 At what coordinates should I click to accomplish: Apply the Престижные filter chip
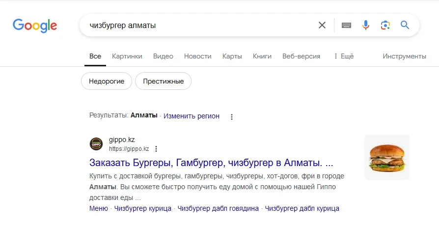(x=163, y=81)
